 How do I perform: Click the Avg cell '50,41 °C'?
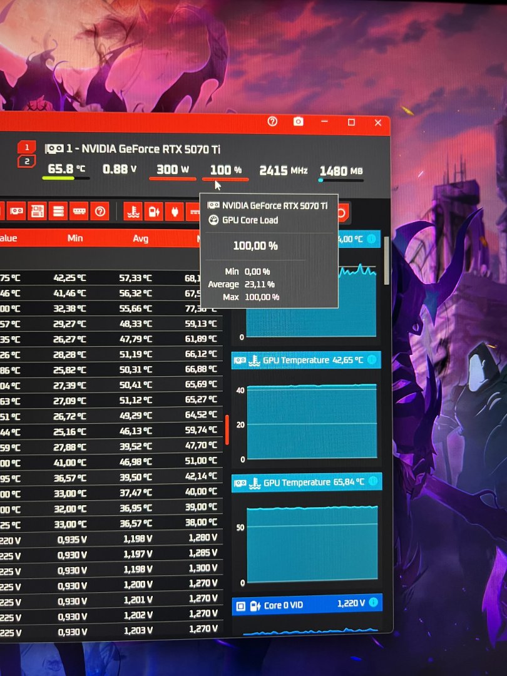(x=135, y=385)
